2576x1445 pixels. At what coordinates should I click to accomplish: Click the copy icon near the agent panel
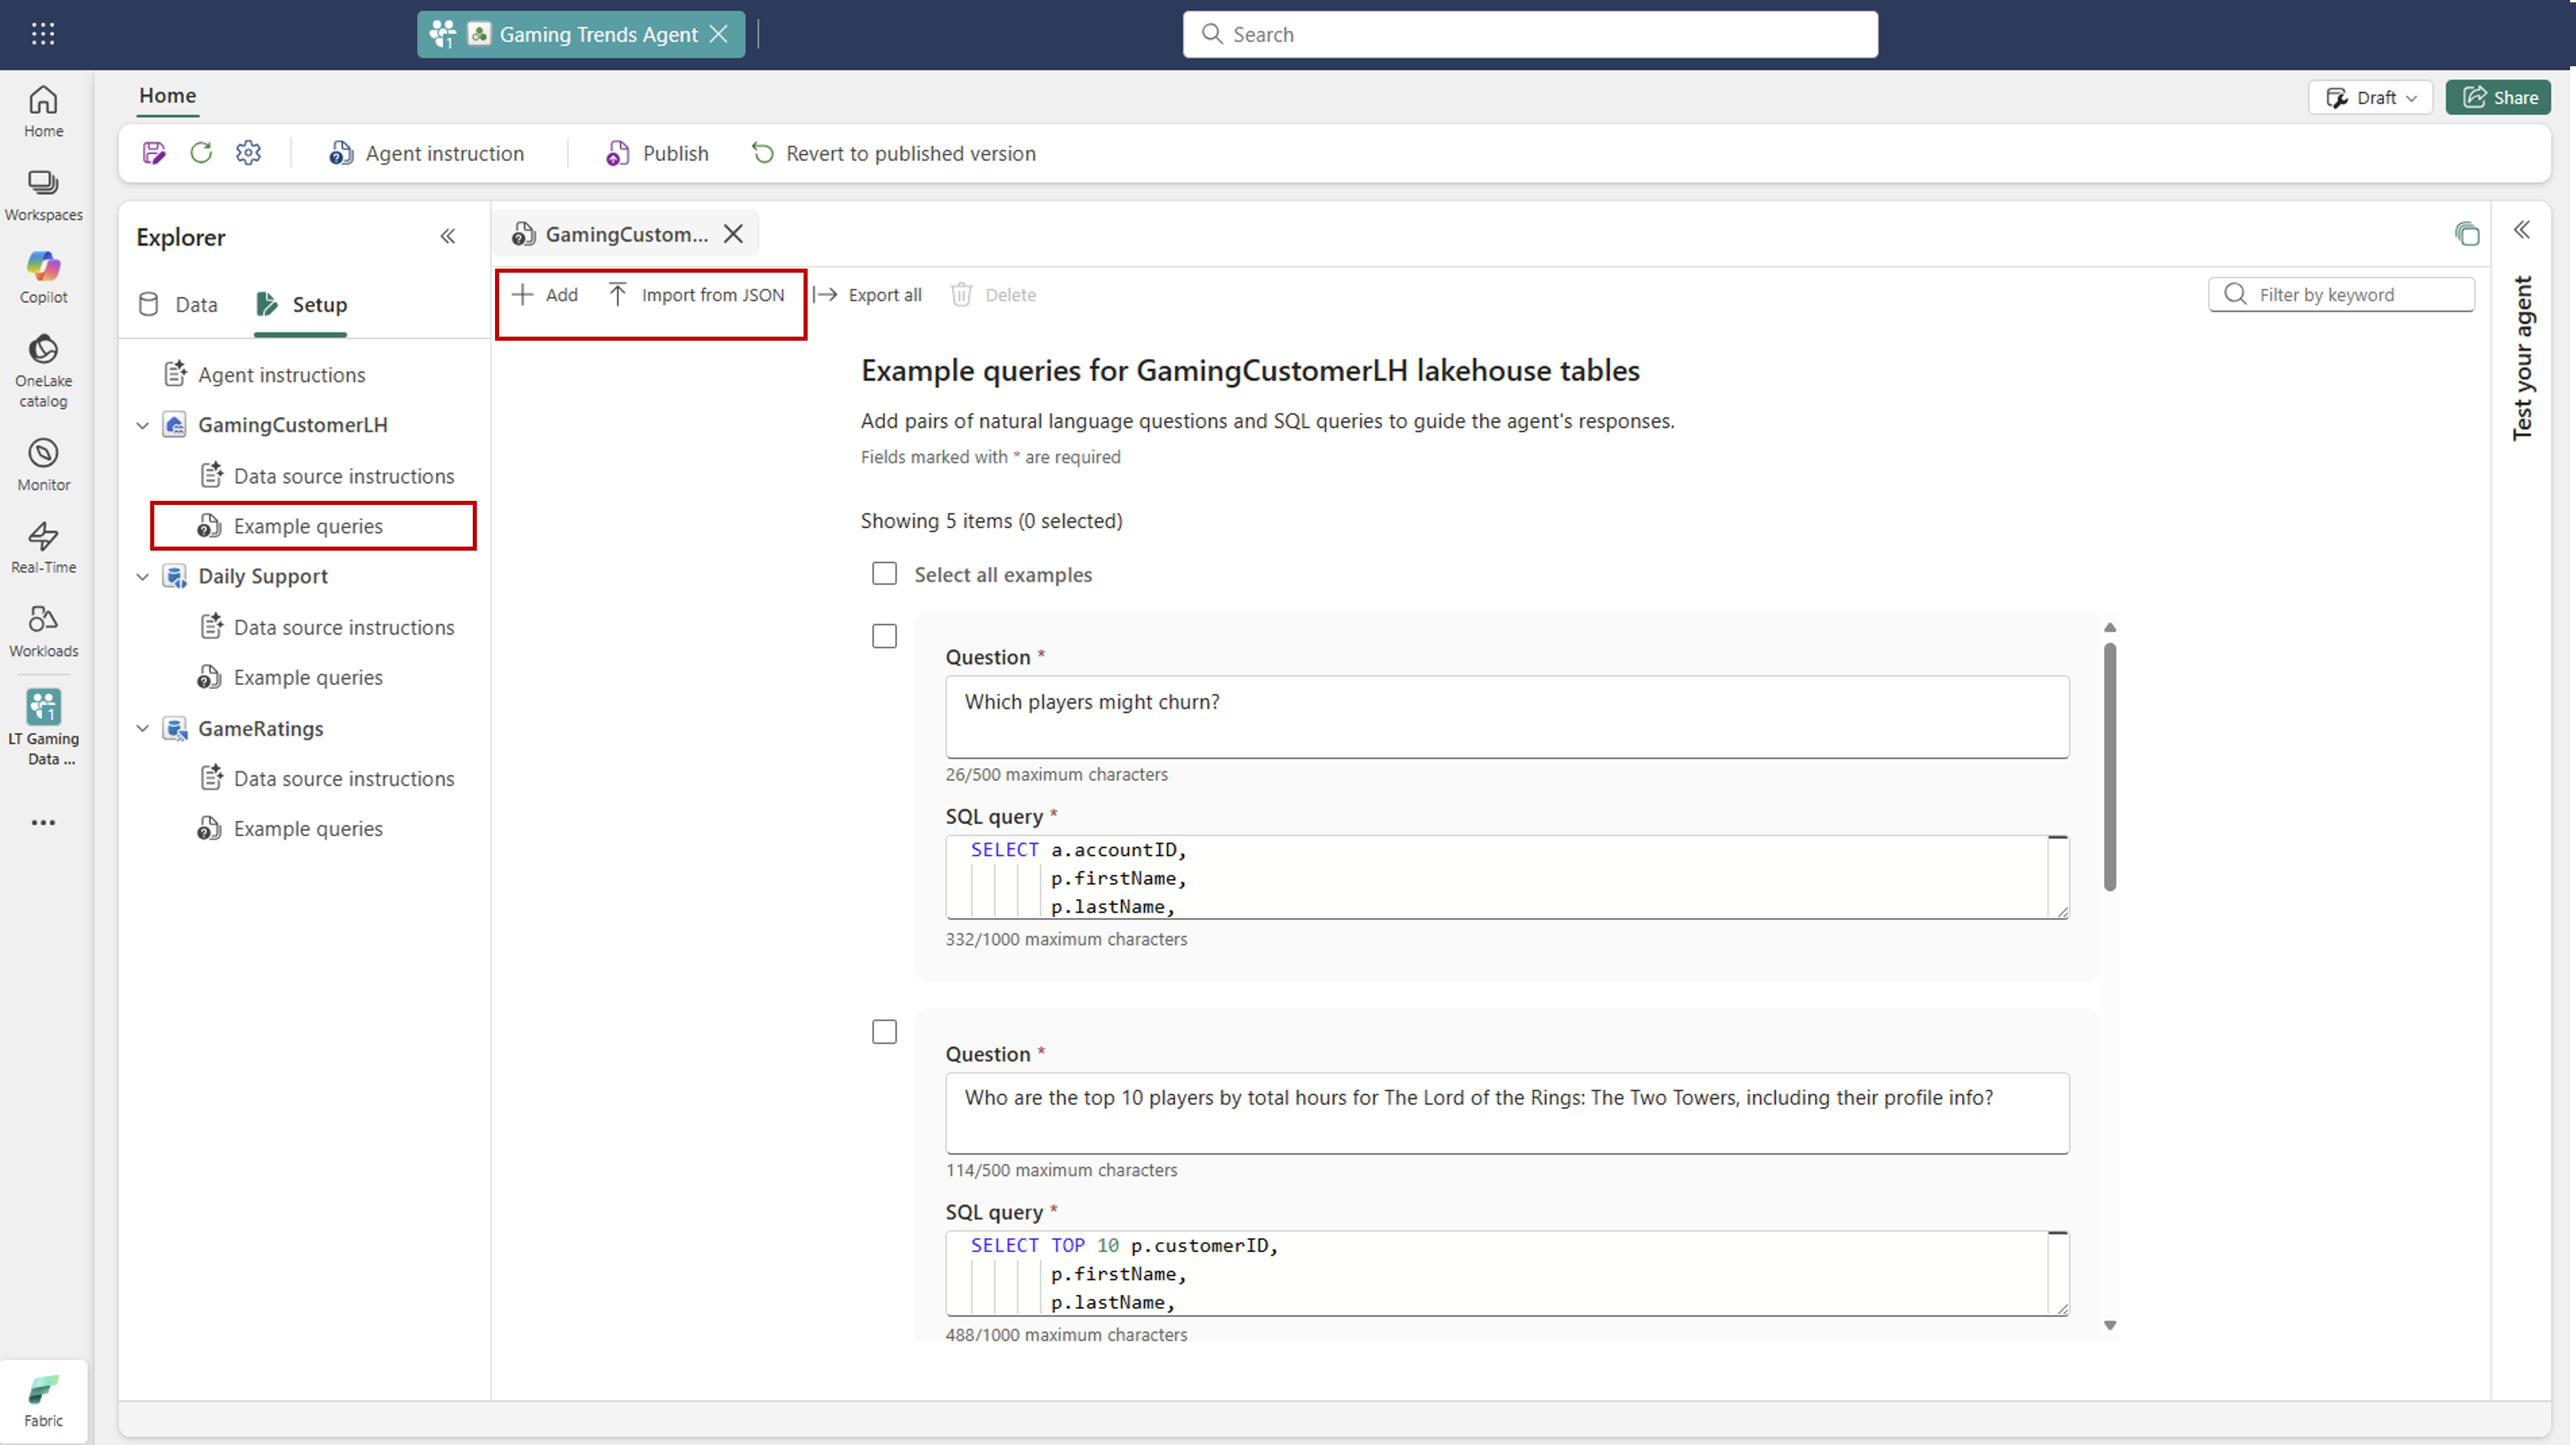click(2466, 234)
